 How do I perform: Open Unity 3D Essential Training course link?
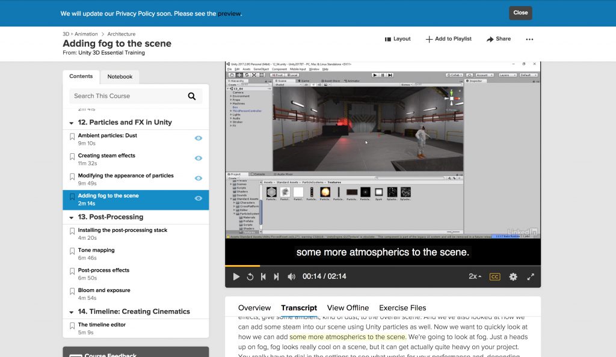click(x=111, y=53)
